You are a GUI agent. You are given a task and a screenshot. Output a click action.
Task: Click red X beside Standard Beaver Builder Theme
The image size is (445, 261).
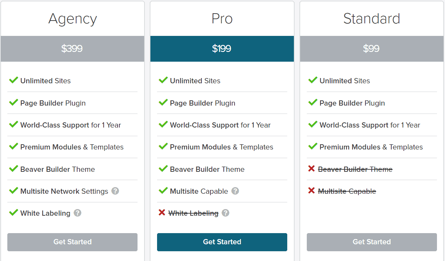pos(311,169)
